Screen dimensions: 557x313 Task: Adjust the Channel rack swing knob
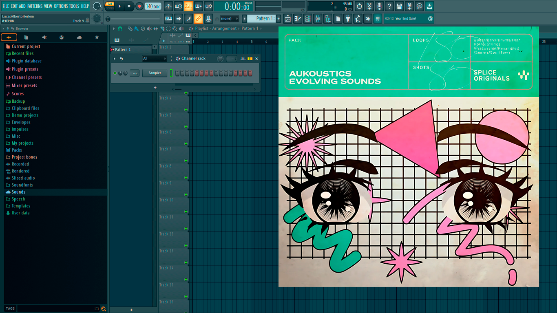coord(221,59)
